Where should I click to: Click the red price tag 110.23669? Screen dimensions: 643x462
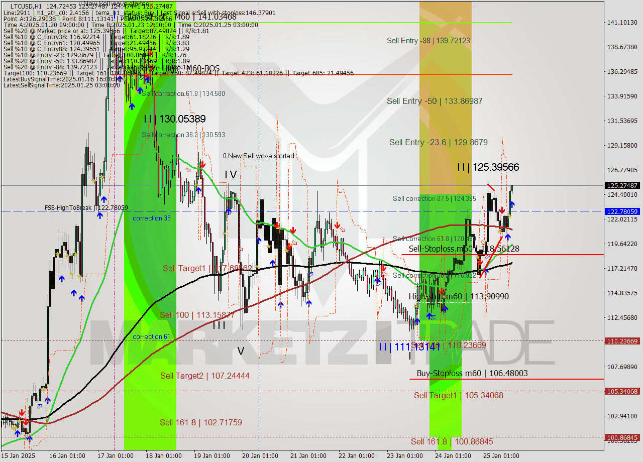(622, 341)
